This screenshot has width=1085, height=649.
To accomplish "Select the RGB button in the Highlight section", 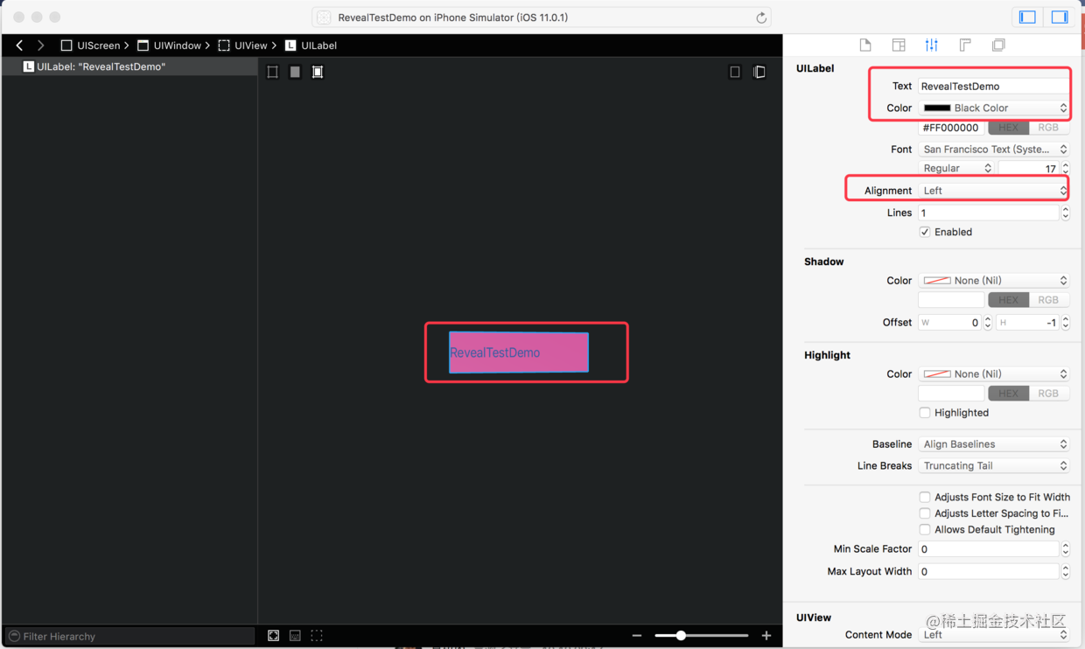I will point(1048,394).
